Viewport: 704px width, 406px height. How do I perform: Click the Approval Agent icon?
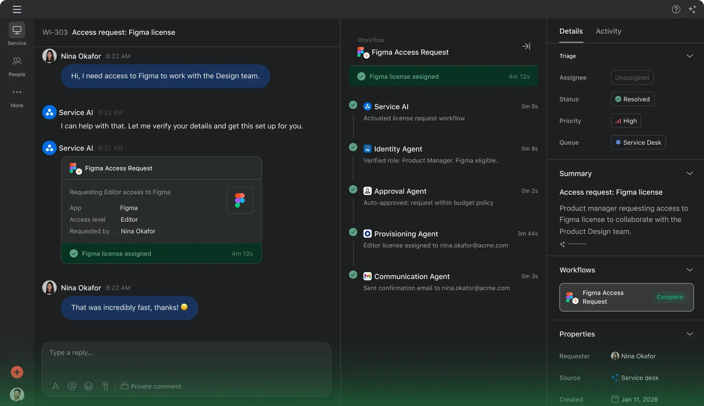tap(367, 191)
